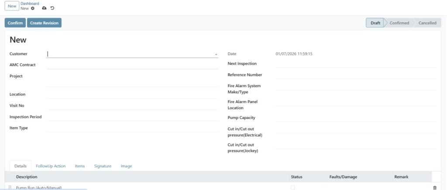Click the New record button at top
This screenshot has height=190, width=447.
[12, 6]
